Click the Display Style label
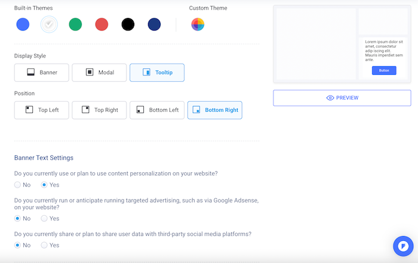 (x=30, y=56)
